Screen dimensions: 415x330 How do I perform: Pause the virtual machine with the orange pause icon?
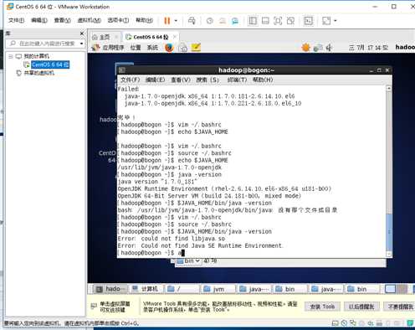[x=167, y=21]
